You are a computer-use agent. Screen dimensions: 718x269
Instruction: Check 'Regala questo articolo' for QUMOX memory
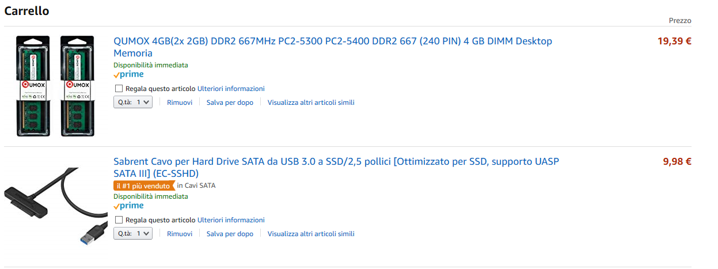pyautogui.click(x=119, y=89)
